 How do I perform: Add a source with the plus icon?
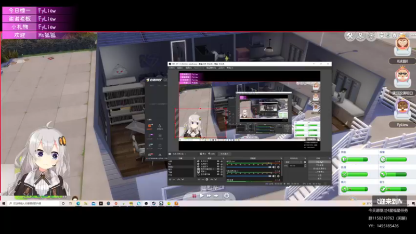(x=199, y=179)
